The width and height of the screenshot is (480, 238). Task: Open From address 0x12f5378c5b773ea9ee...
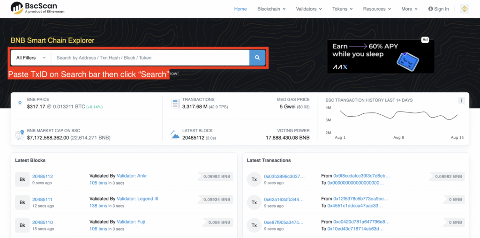(361, 199)
